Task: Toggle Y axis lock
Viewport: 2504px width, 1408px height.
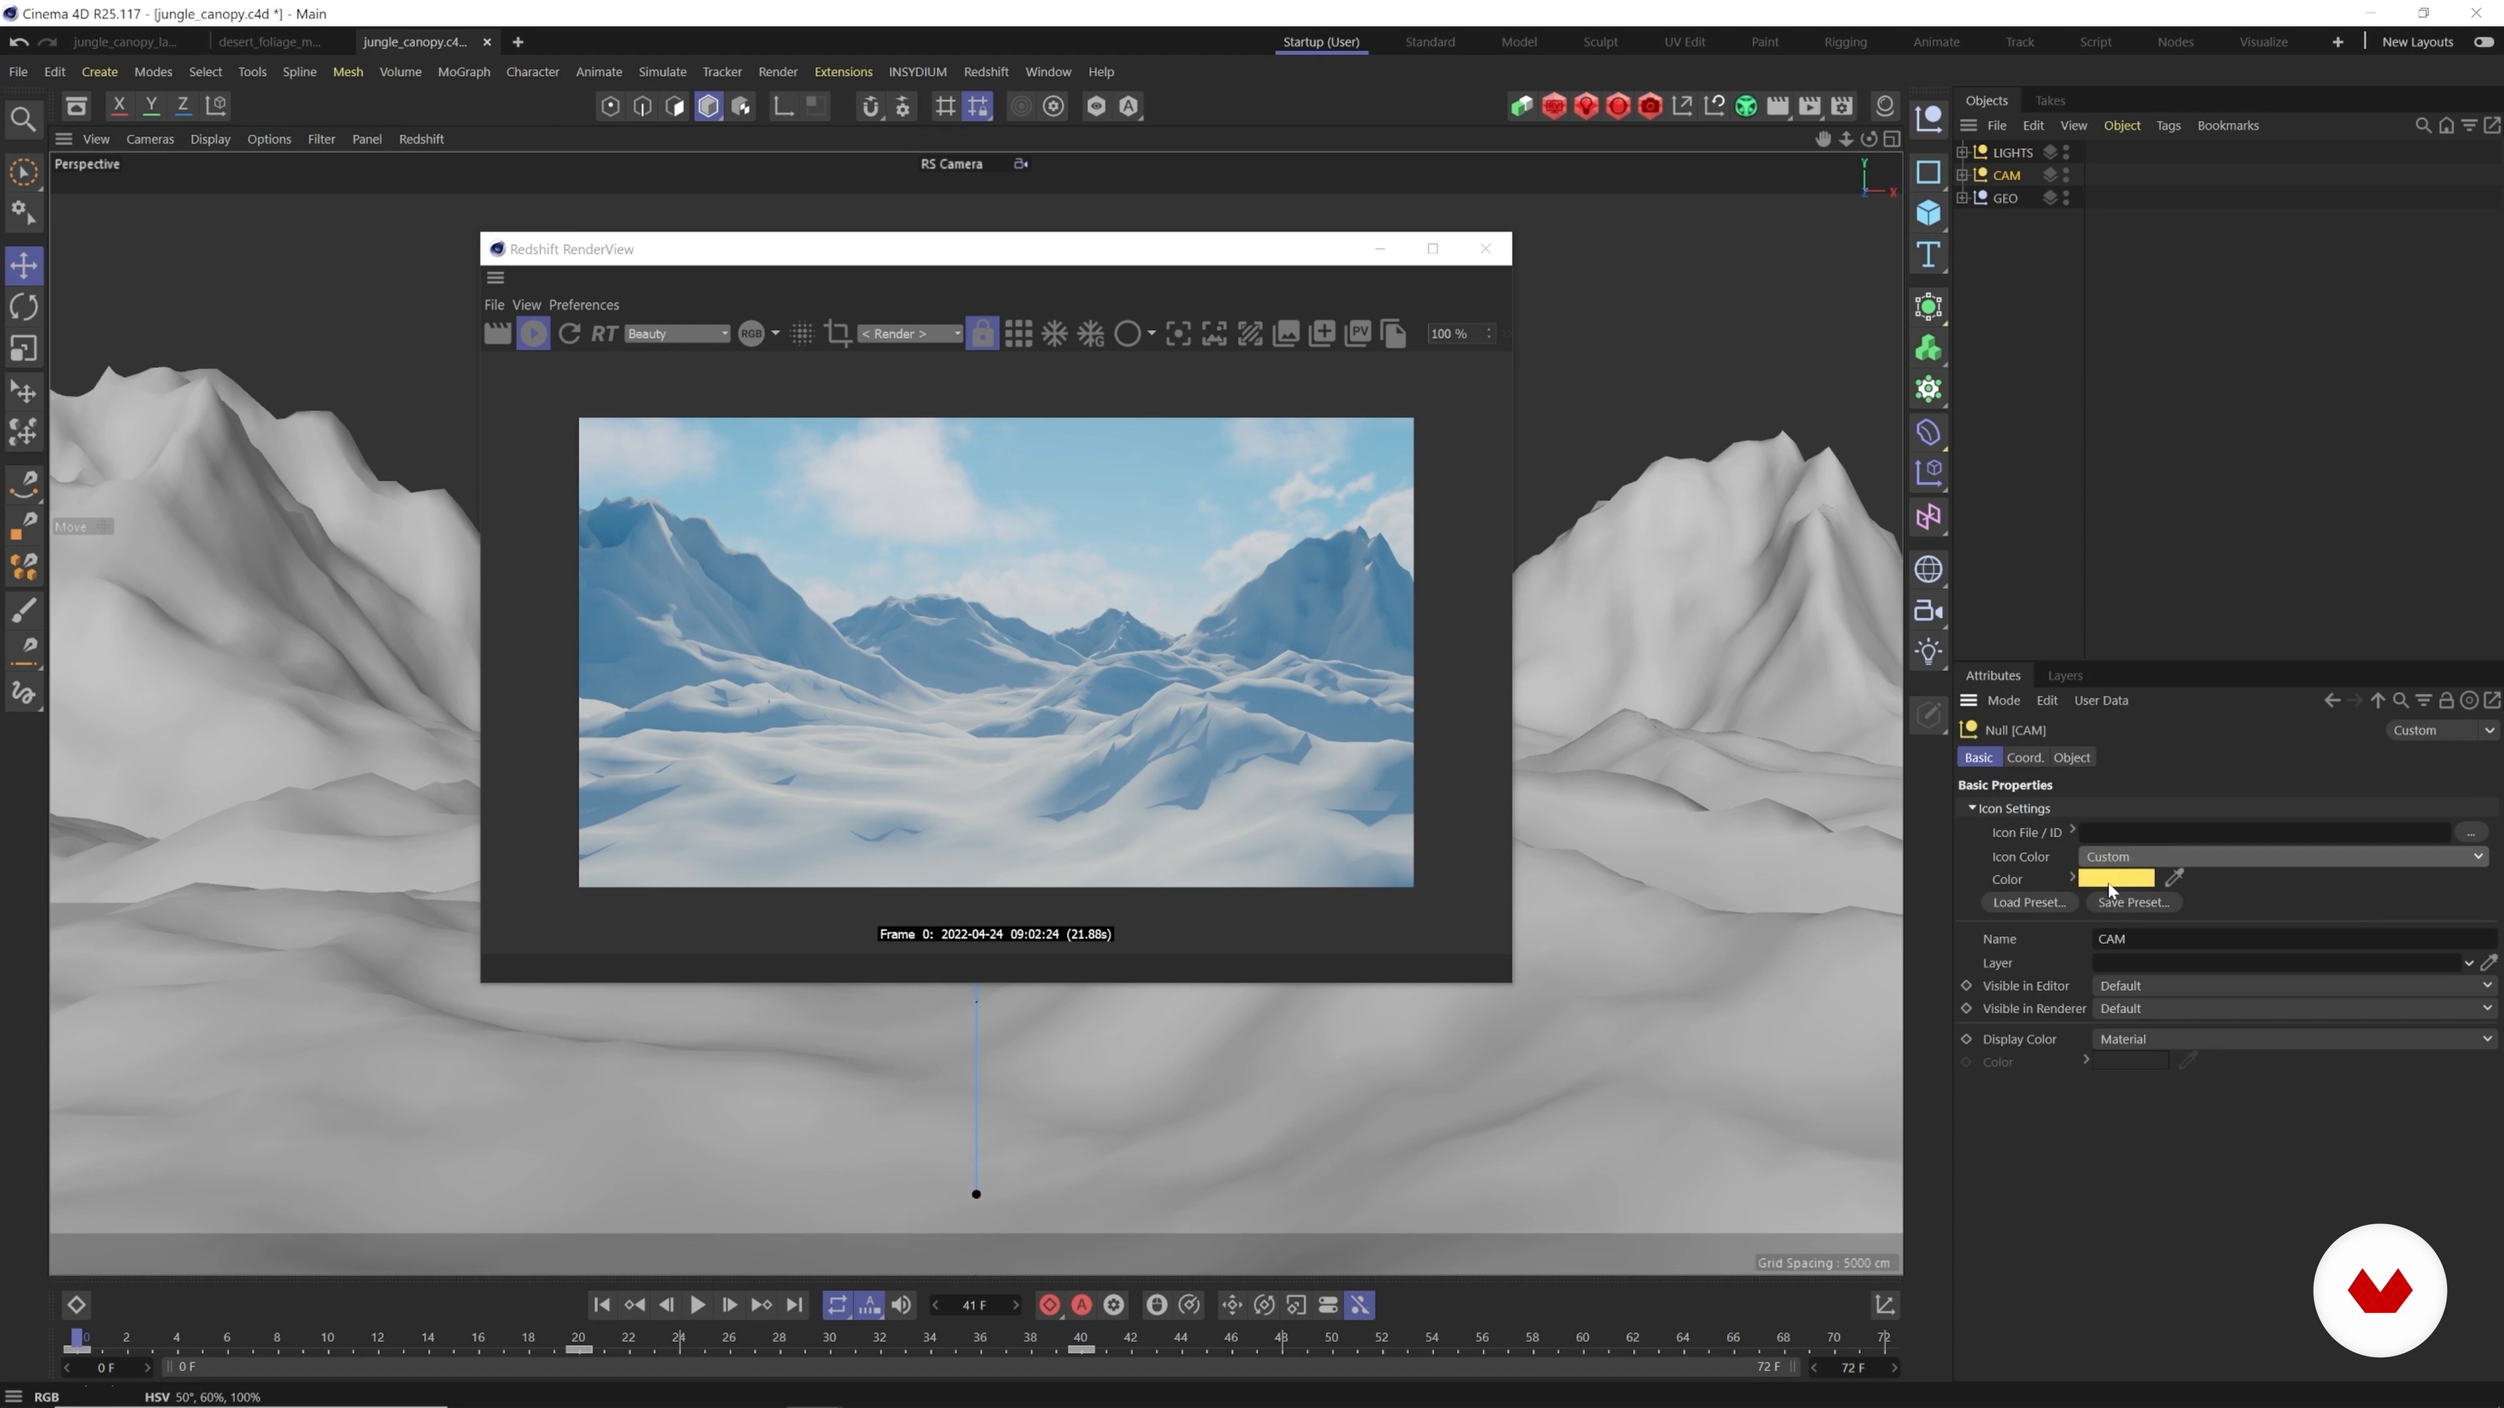Action: coord(151,105)
